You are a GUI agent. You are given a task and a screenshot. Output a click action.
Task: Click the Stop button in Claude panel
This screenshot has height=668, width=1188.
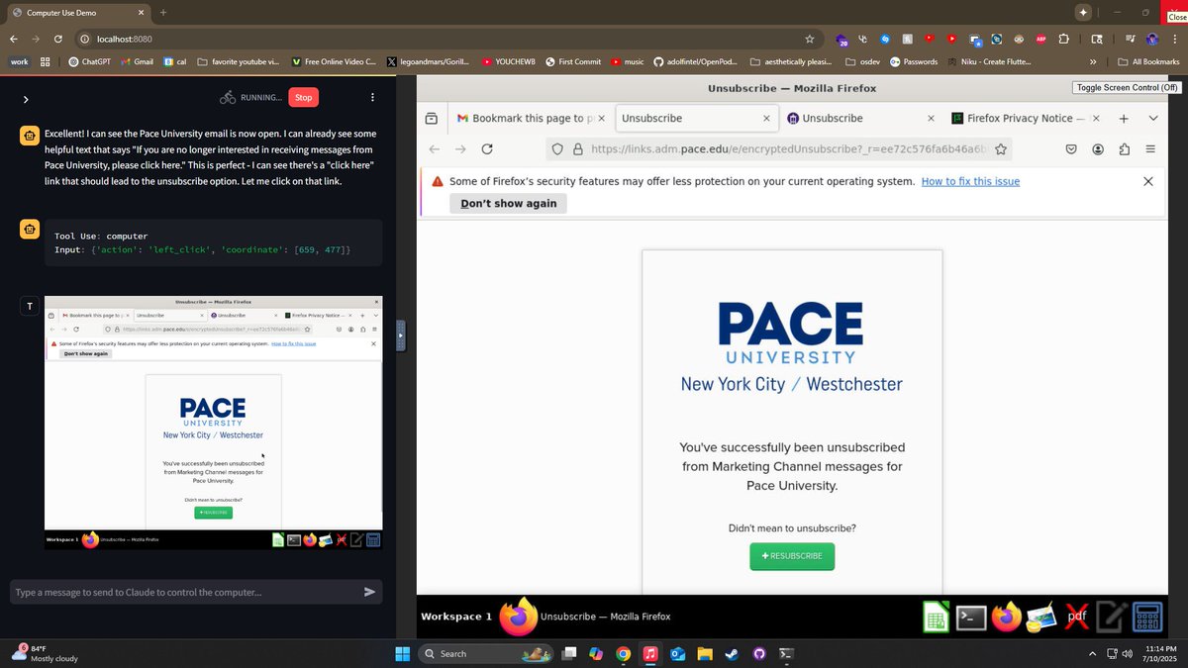click(303, 97)
